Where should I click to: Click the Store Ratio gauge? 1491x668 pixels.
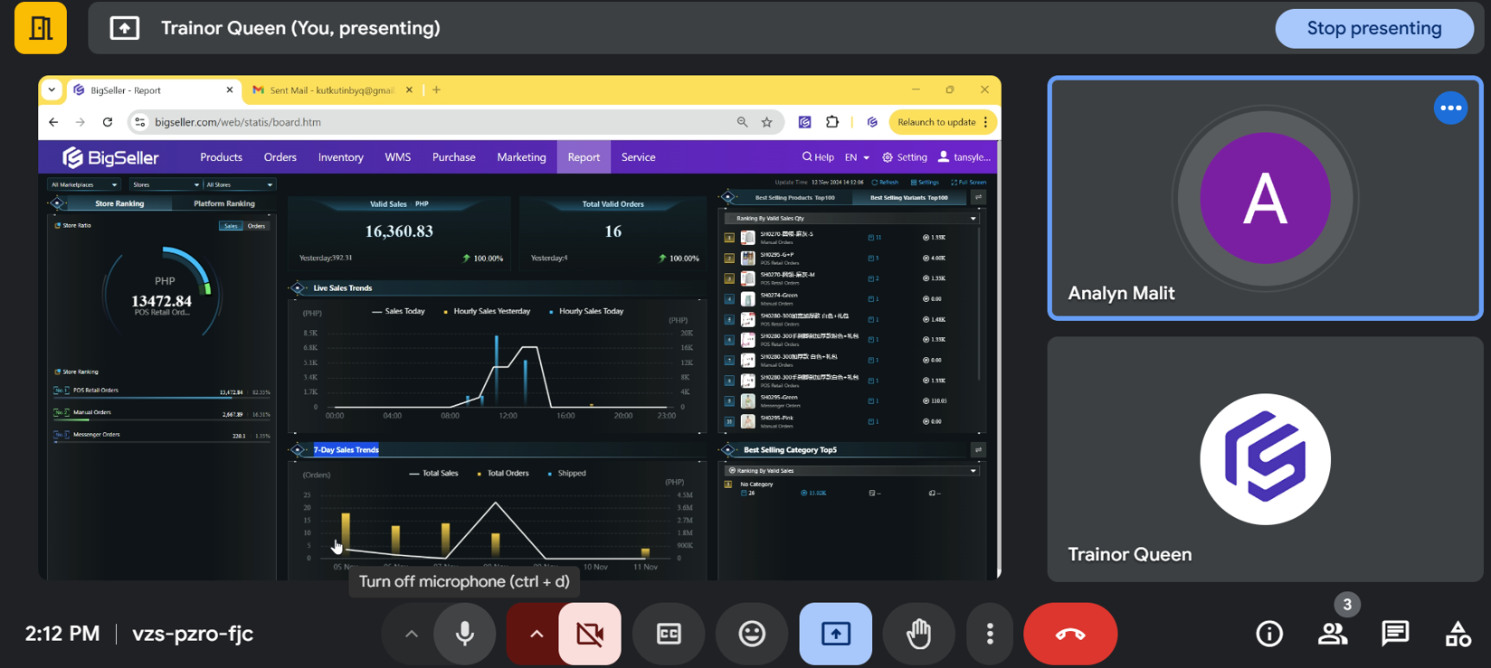[x=163, y=294]
